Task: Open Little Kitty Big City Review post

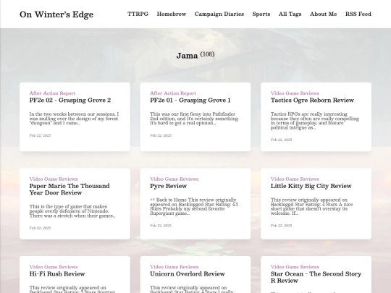Action: click(x=311, y=186)
